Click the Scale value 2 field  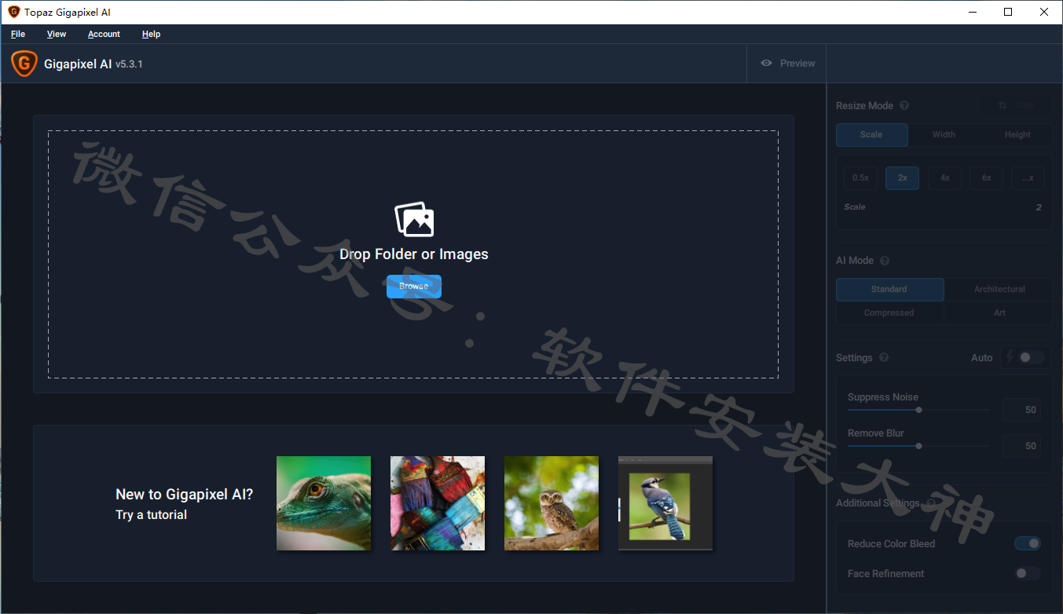click(1038, 207)
